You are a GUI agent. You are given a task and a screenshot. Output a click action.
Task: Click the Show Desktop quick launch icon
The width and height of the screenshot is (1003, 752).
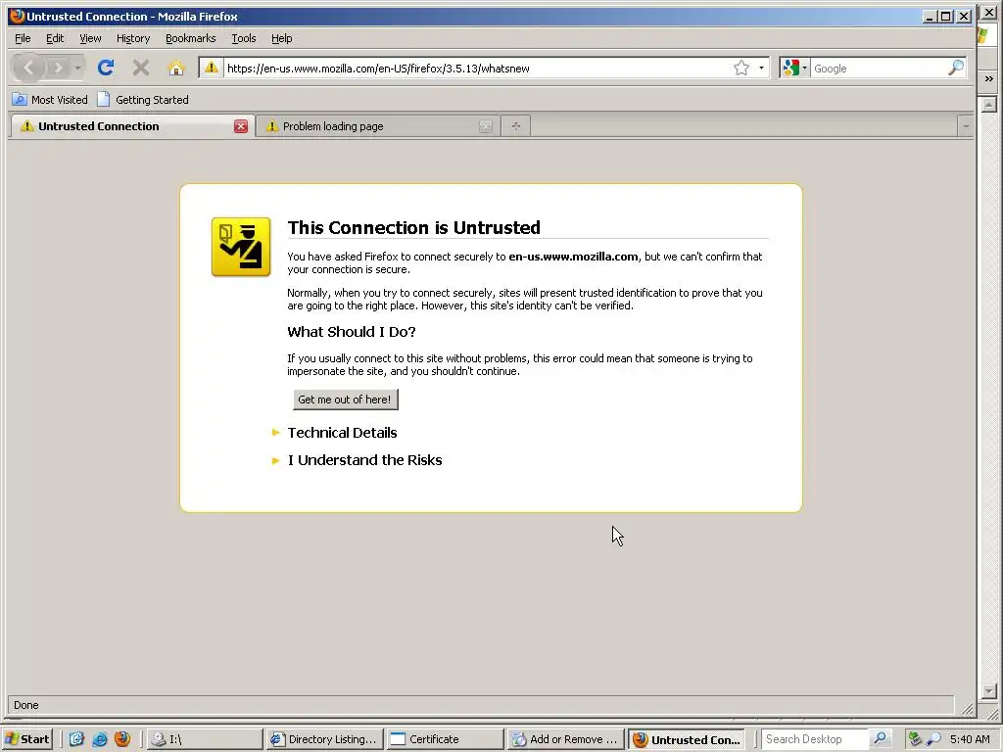[x=76, y=739]
